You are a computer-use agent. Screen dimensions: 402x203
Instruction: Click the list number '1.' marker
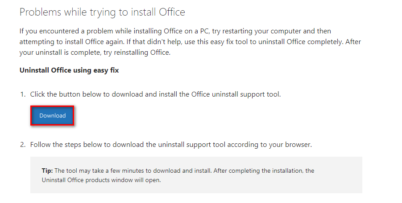(x=23, y=94)
